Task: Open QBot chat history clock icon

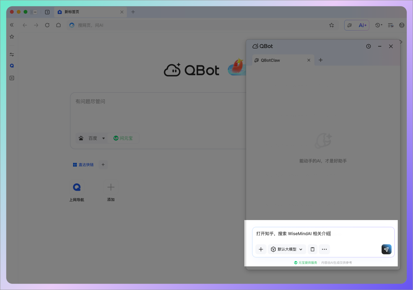Action: [x=368, y=46]
